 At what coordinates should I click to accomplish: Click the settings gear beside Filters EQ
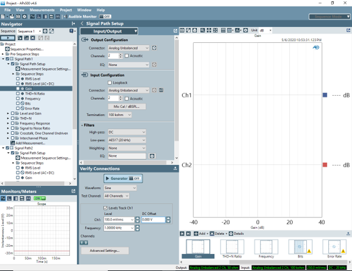point(152,156)
